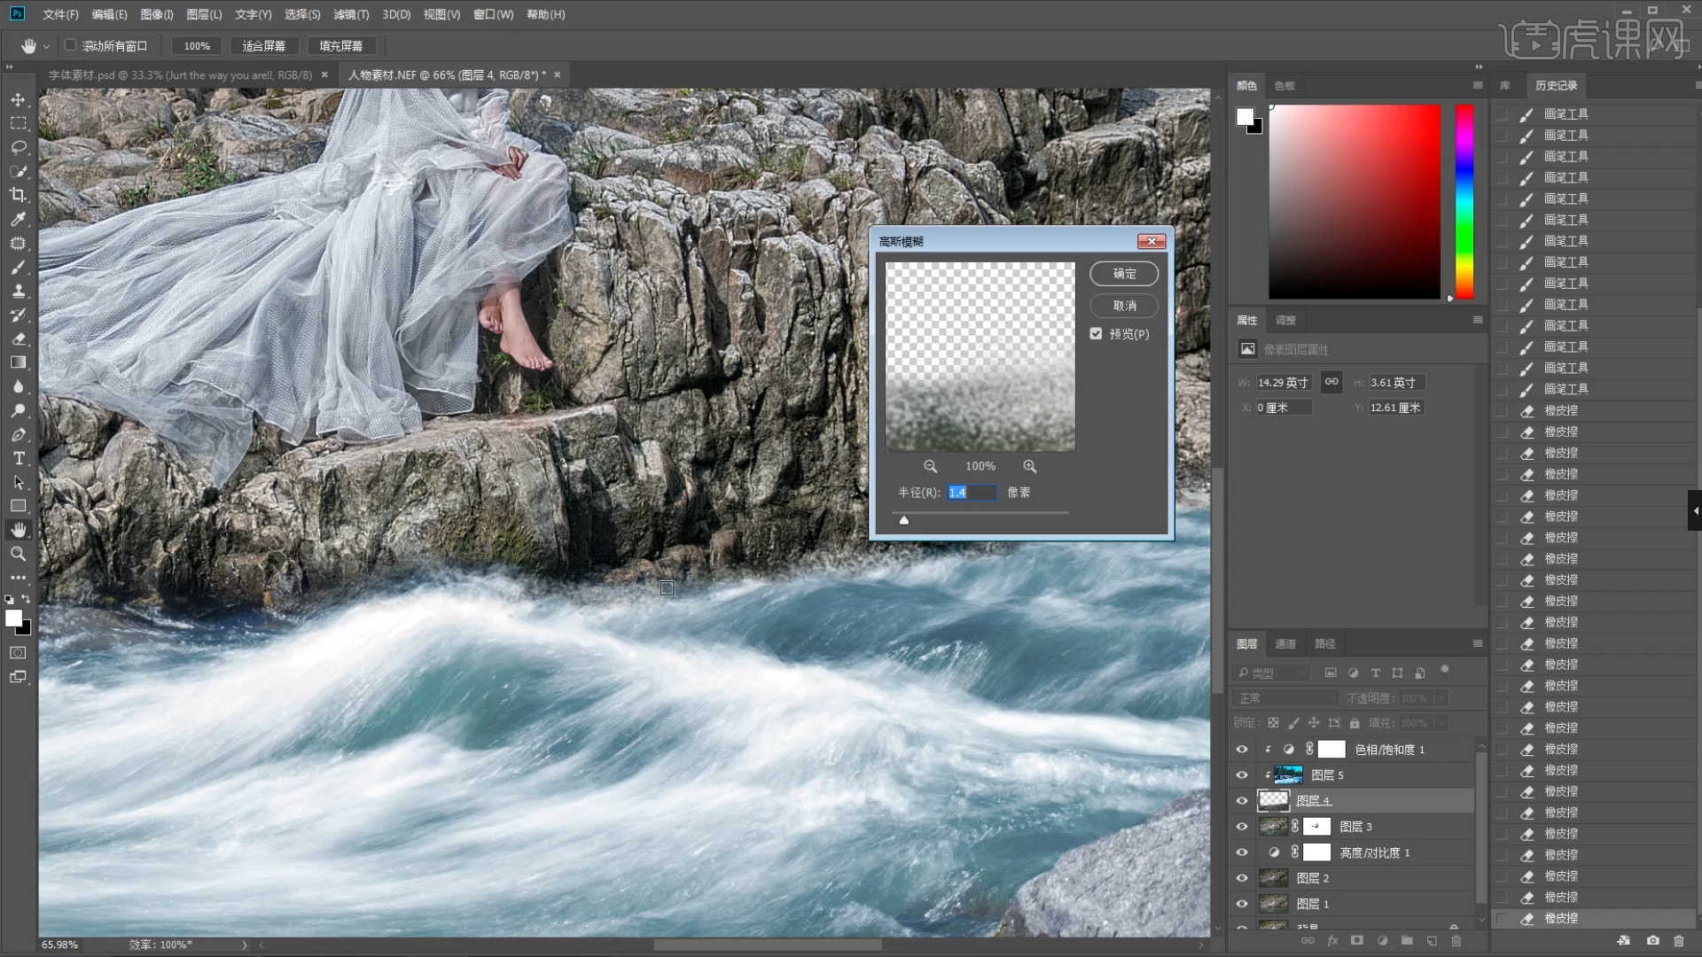Click the link width-height chain icon
This screenshot has width=1702, height=957.
[1331, 382]
